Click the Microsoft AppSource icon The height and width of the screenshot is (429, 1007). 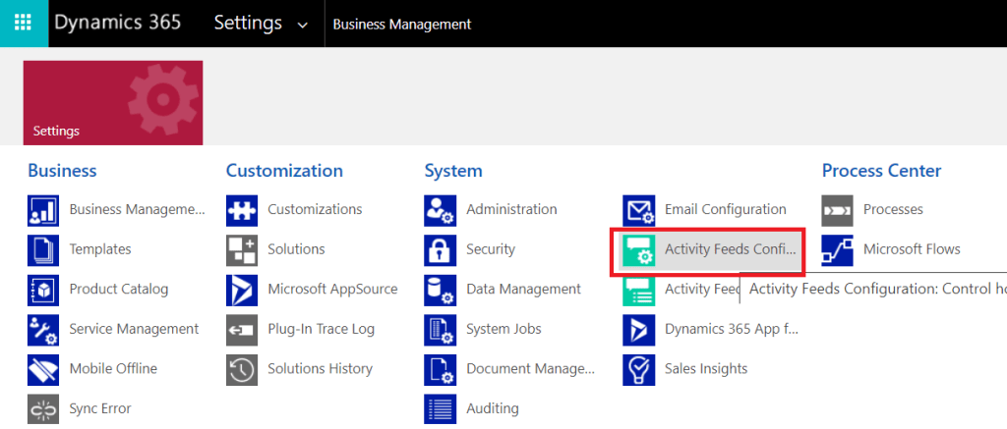click(242, 290)
